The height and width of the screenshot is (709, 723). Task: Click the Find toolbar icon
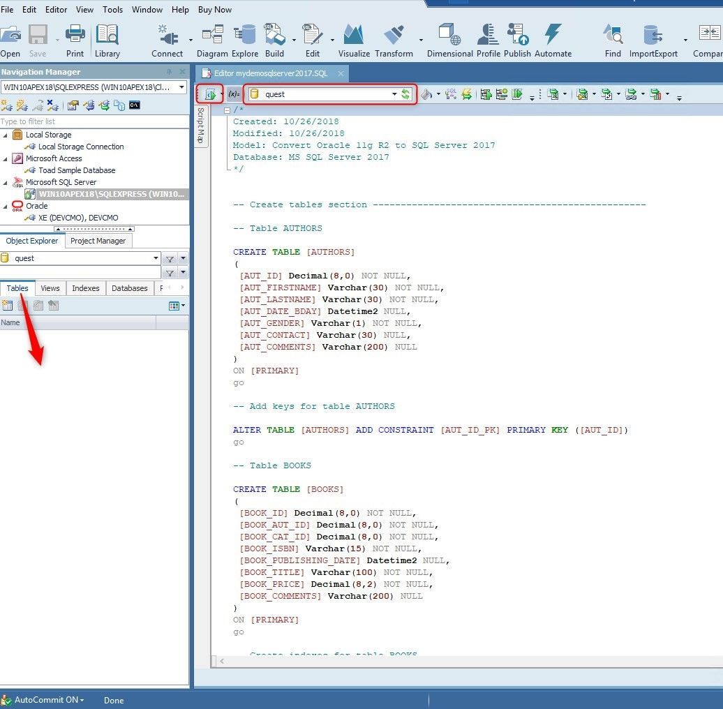(613, 41)
